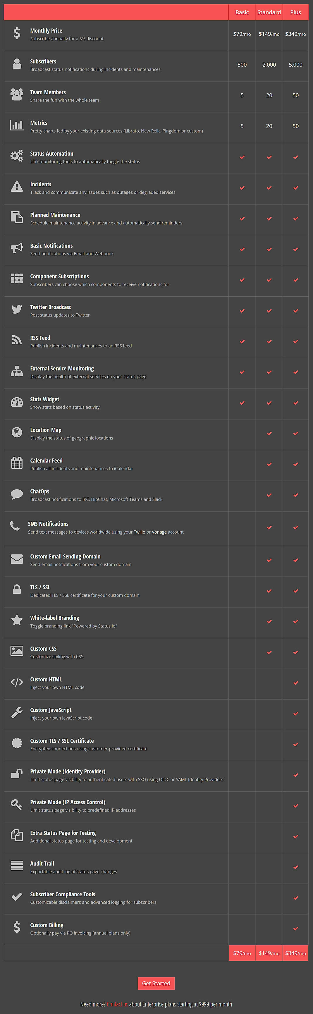Select the ChatOps speech bubble icon

pyautogui.click(x=17, y=494)
